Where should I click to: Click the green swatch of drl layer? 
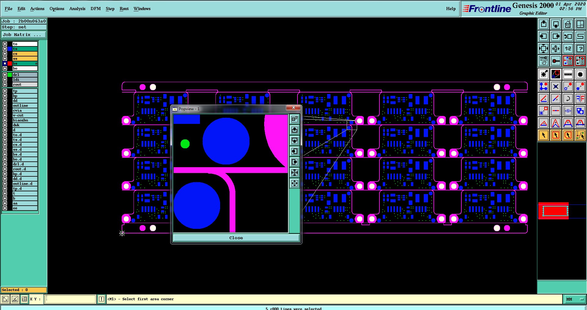[10, 75]
